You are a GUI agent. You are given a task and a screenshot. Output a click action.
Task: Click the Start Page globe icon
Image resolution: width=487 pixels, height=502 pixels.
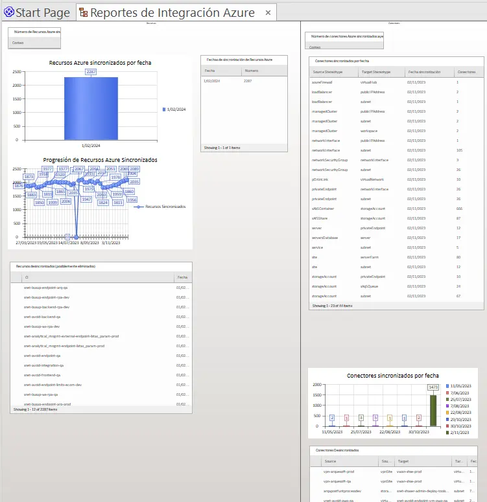point(9,12)
